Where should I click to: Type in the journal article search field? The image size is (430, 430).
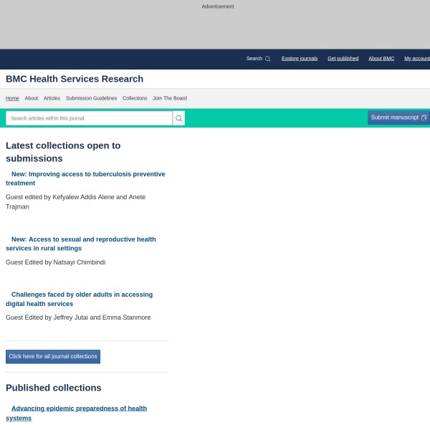pos(89,118)
